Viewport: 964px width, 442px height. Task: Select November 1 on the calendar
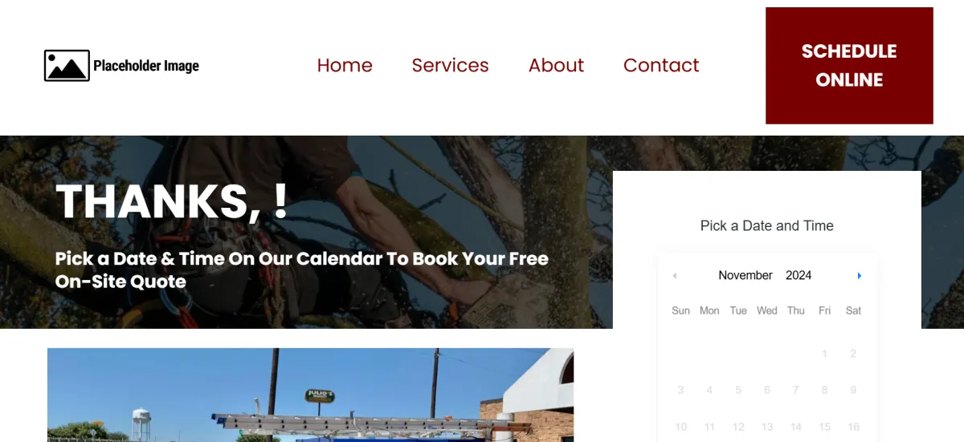(824, 354)
